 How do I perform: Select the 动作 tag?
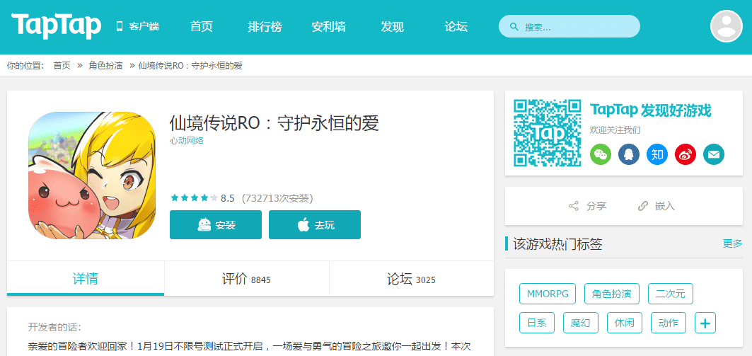coord(668,323)
